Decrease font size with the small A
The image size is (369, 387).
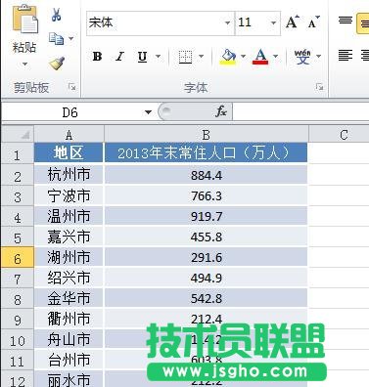click(314, 22)
